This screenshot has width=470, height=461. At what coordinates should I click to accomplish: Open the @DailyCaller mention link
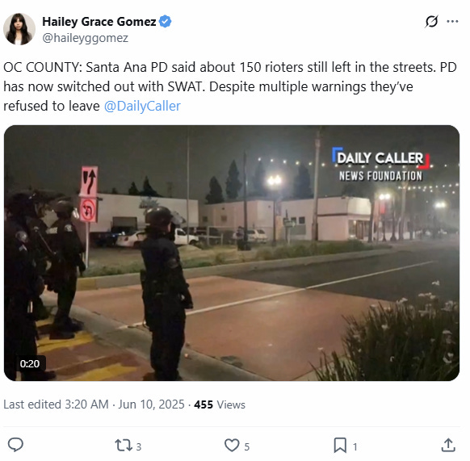click(x=142, y=106)
